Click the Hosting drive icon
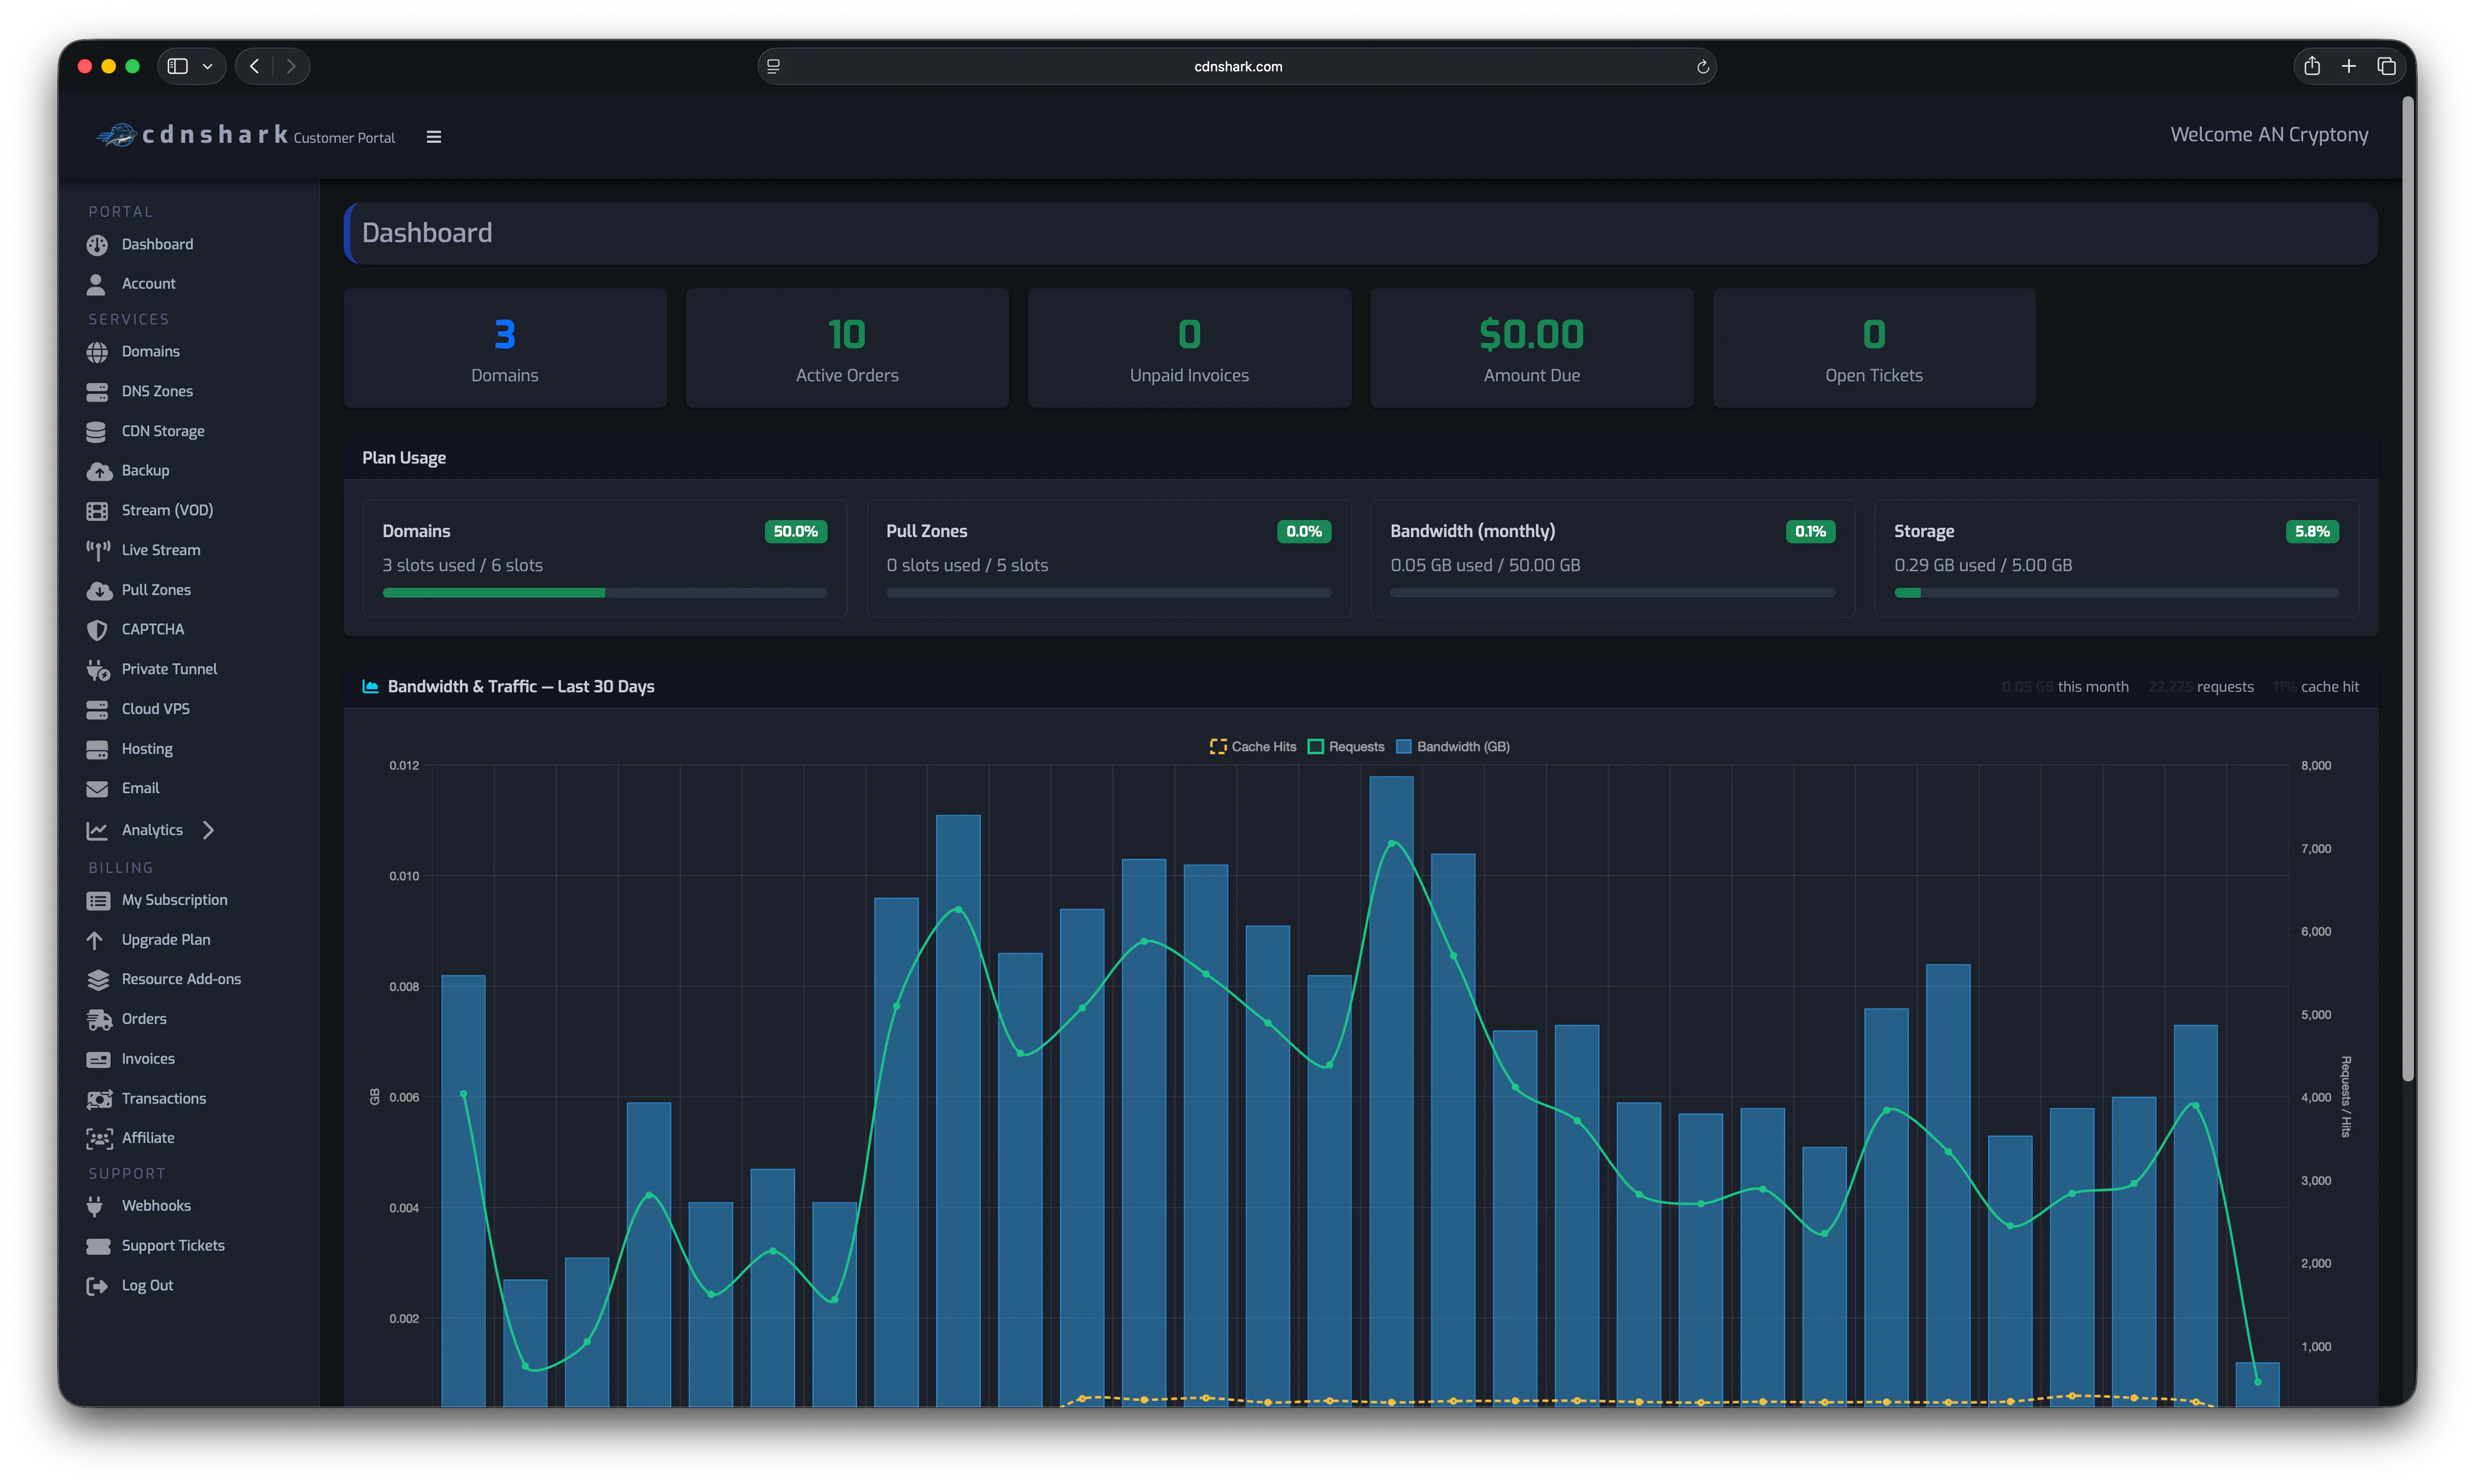This screenshot has width=2475, height=1484. [x=97, y=750]
